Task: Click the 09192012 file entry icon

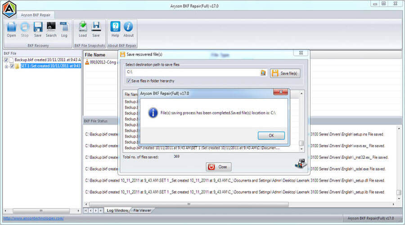Action: pyautogui.click(x=87, y=62)
